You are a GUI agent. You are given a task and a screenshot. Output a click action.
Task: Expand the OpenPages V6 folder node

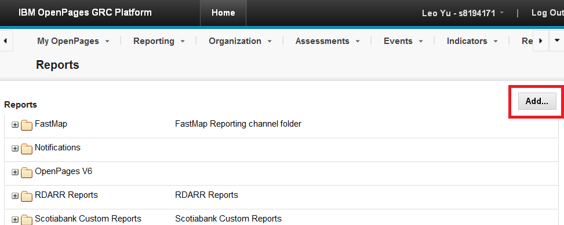15,172
